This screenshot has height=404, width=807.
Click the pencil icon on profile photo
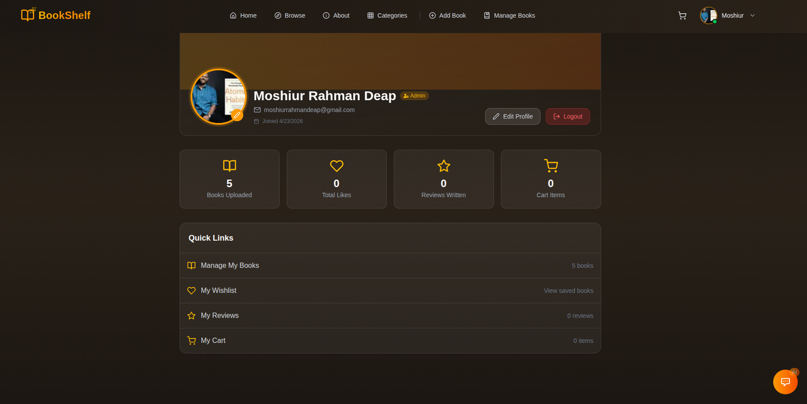click(237, 115)
